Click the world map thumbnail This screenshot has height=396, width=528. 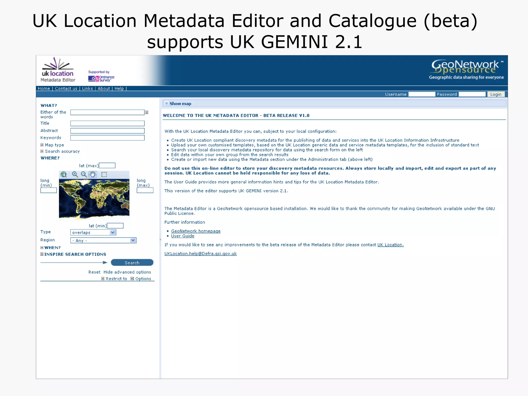click(x=94, y=199)
